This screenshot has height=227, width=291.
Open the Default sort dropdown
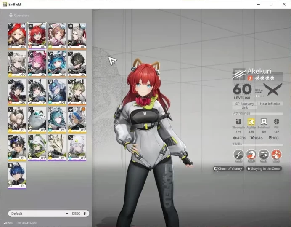coord(39,214)
